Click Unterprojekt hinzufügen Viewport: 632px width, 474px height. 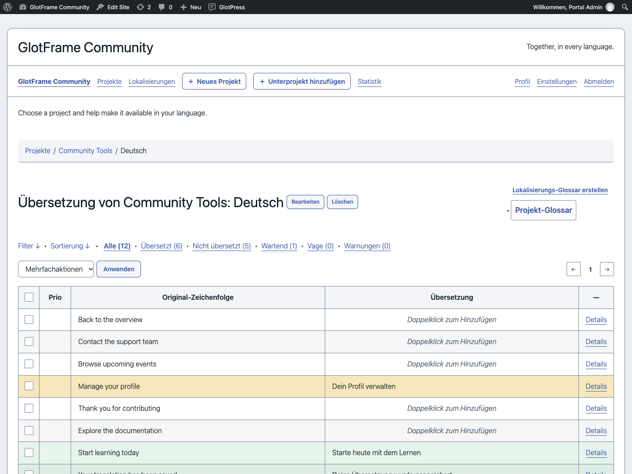pyautogui.click(x=302, y=81)
